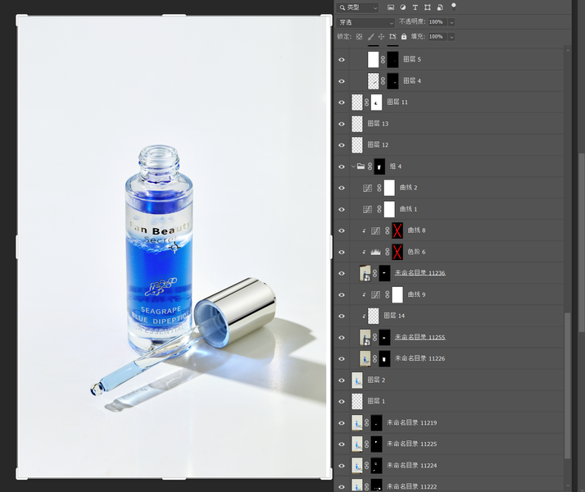Viewport: 585px width, 492px height.
Task: Hide 图层 2 using its eye icon
Action: 342,380
